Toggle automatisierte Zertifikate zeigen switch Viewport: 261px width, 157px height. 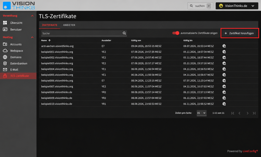tap(176, 33)
